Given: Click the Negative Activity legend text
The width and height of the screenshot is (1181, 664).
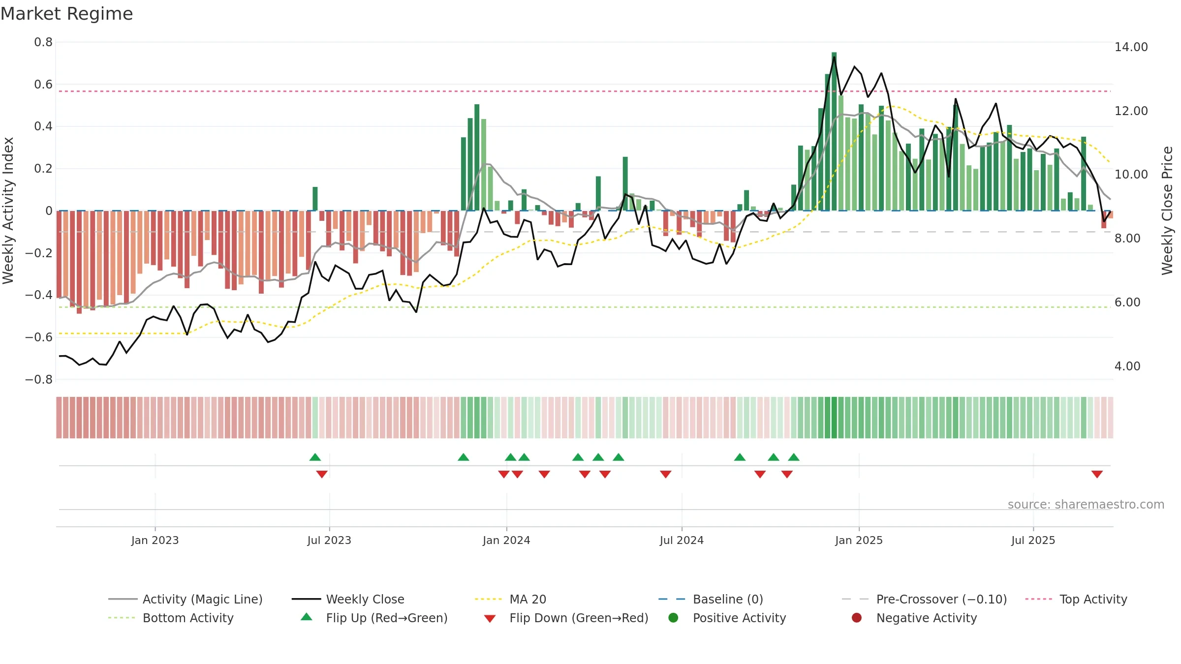Looking at the screenshot, I should click(927, 618).
